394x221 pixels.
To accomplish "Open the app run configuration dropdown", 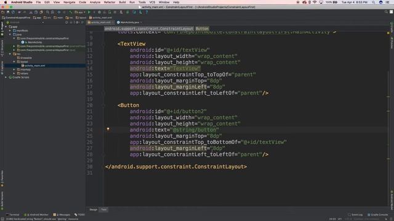I will click(x=80, y=12).
